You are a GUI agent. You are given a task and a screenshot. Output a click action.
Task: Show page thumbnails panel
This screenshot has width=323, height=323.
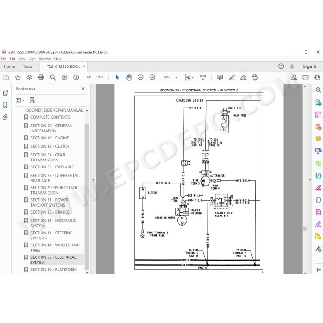pyautogui.click(x=6, y=93)
